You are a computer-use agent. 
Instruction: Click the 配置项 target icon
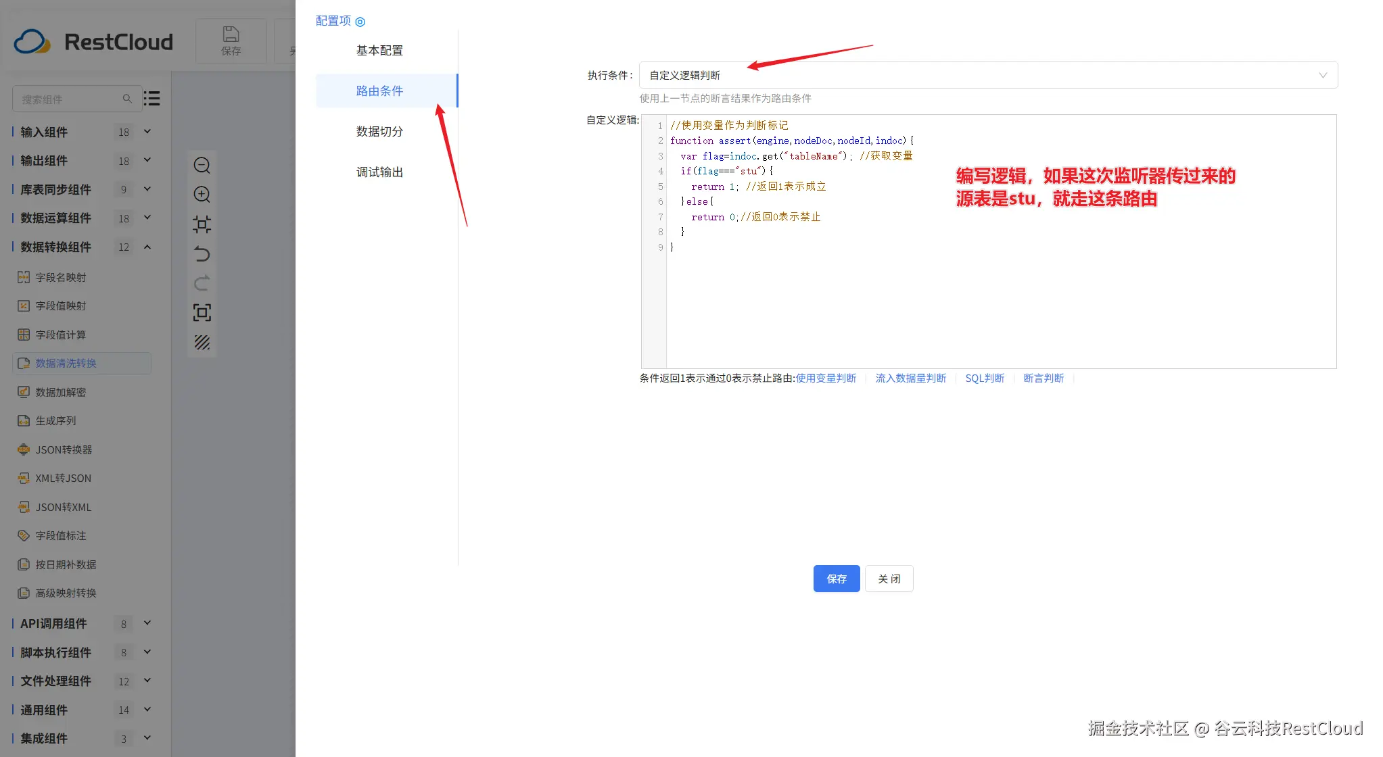click(360, 22)
